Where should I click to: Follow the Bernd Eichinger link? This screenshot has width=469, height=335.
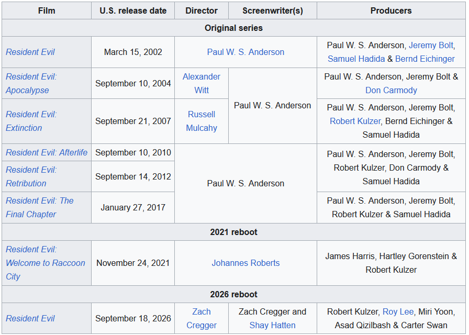pyautogui.click(x=425, y=59)
